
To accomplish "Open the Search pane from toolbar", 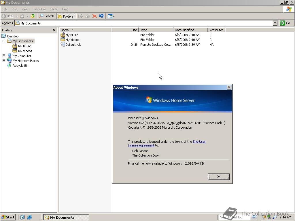I will coord(46,16).
